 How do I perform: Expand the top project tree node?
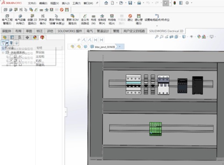(x=3, y=52)
